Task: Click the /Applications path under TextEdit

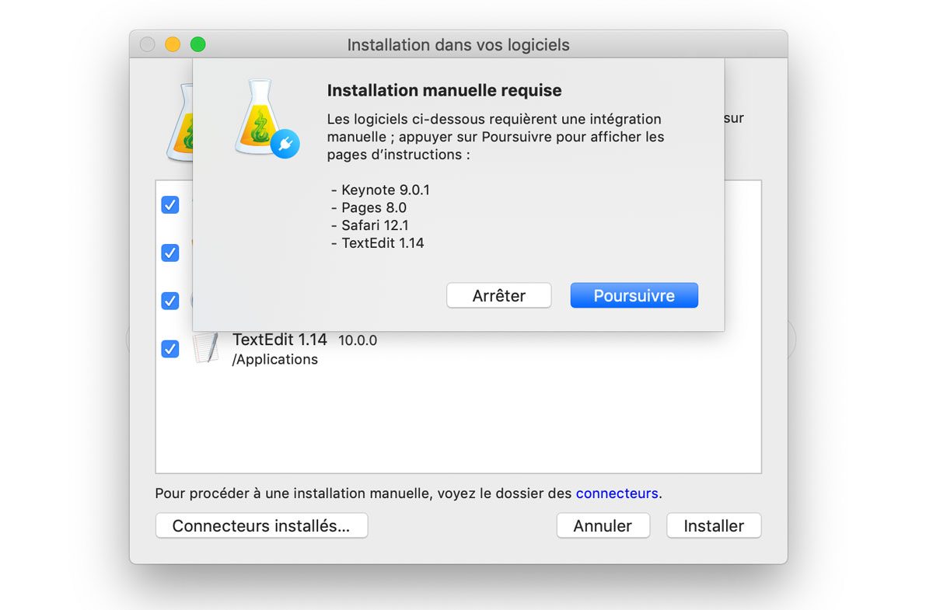Action: [x=275, y=360]
